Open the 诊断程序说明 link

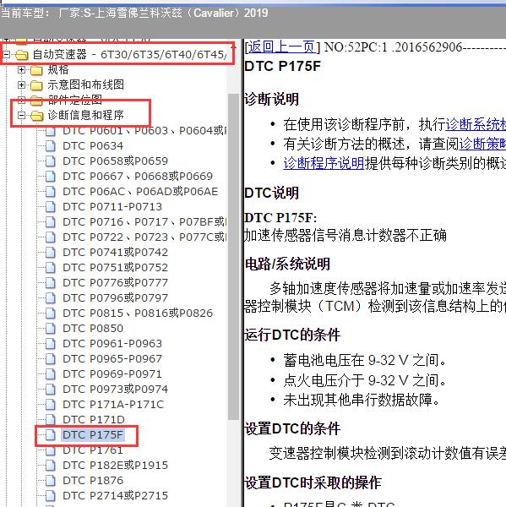tap(324, 163)
